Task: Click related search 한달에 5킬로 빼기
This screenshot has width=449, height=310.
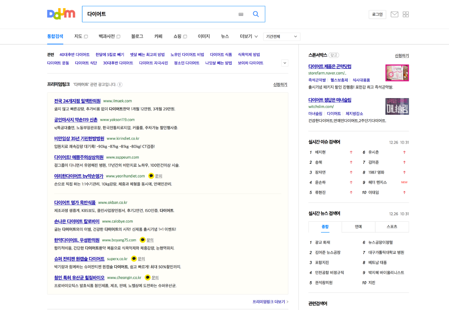Action: point(110,54)
